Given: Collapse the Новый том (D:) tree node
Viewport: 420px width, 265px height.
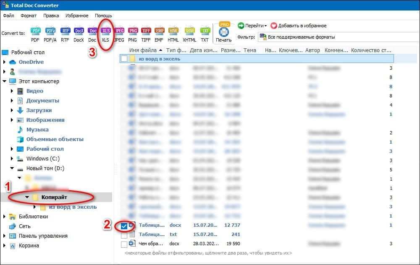Looking at the screenshot, I should click(x=11, y=168).
